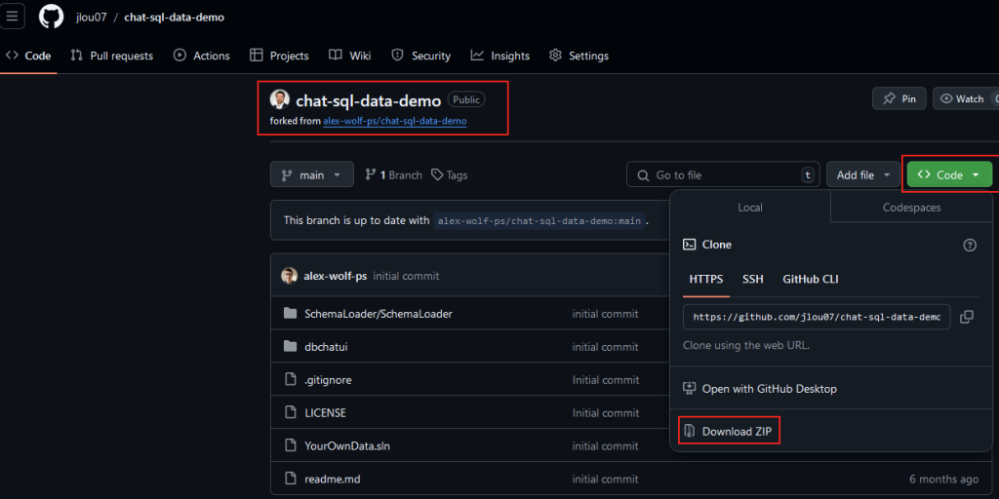Select the GitHub CLI clone option
This screenshot has width=999, height=499.
(811, 279)
